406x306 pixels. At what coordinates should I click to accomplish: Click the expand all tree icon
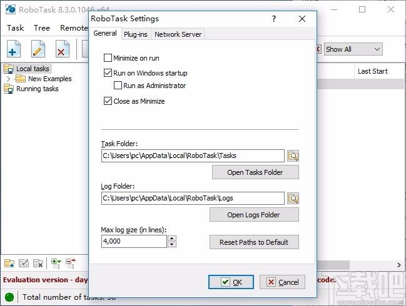tap(56, 264)
